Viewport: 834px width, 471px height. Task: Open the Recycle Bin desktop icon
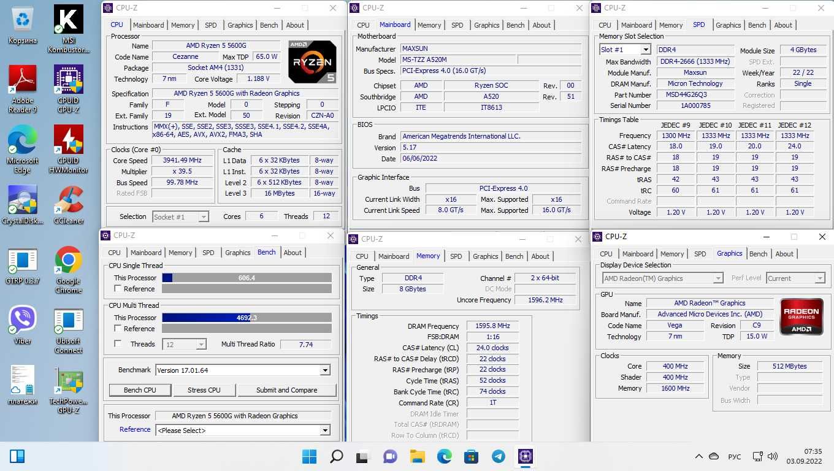pyautogui.click(x=23, y=25)
